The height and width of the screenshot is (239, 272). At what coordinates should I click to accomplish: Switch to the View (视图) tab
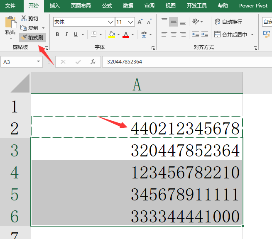pos(171,6)
